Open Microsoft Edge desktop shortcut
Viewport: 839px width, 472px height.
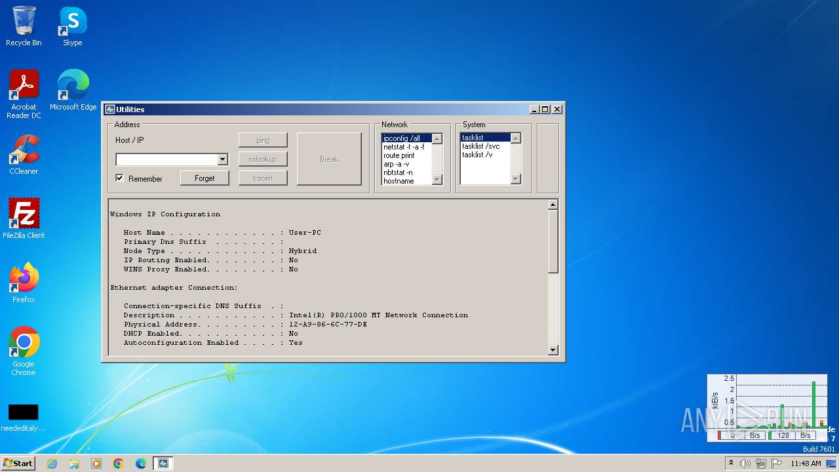(x=73, y=90)
